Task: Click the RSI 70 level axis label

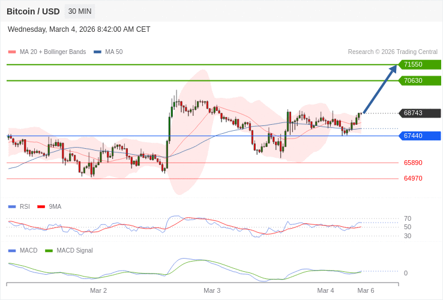Action: click(408, 218)
